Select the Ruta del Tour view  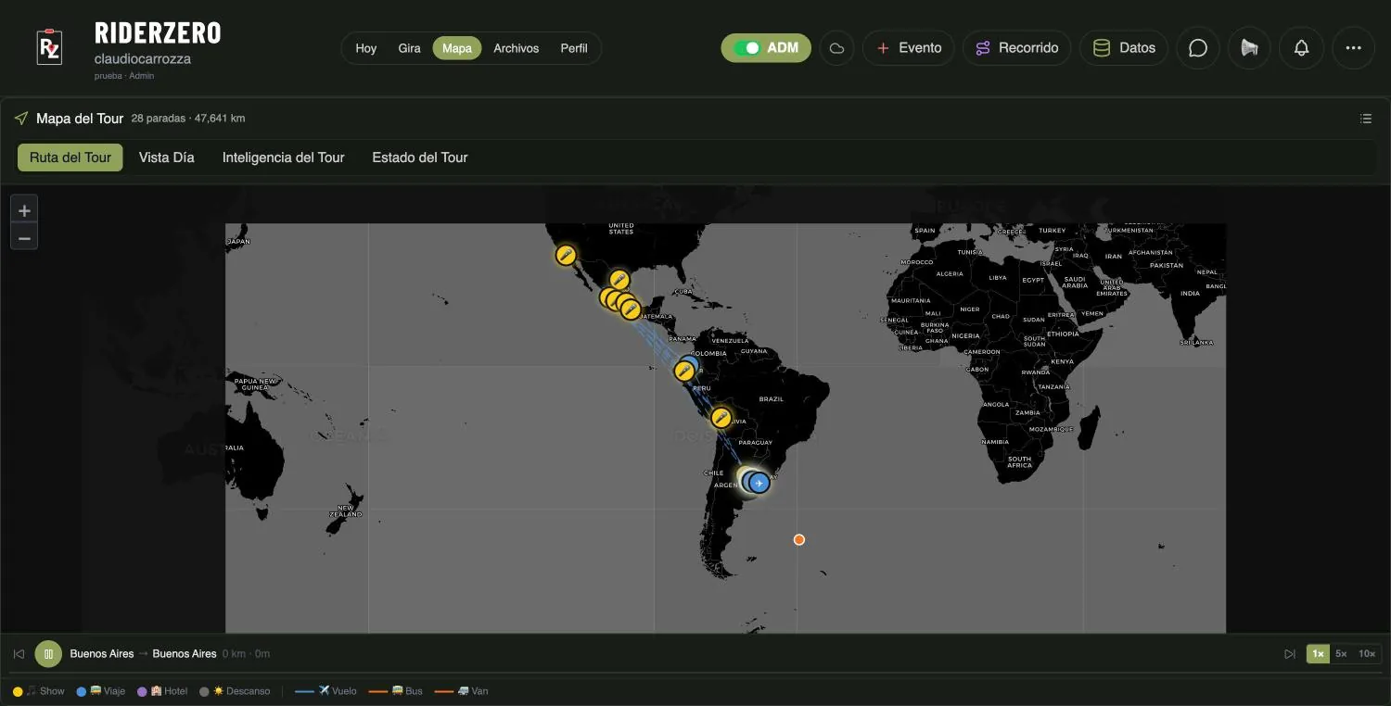coord(70,158)
